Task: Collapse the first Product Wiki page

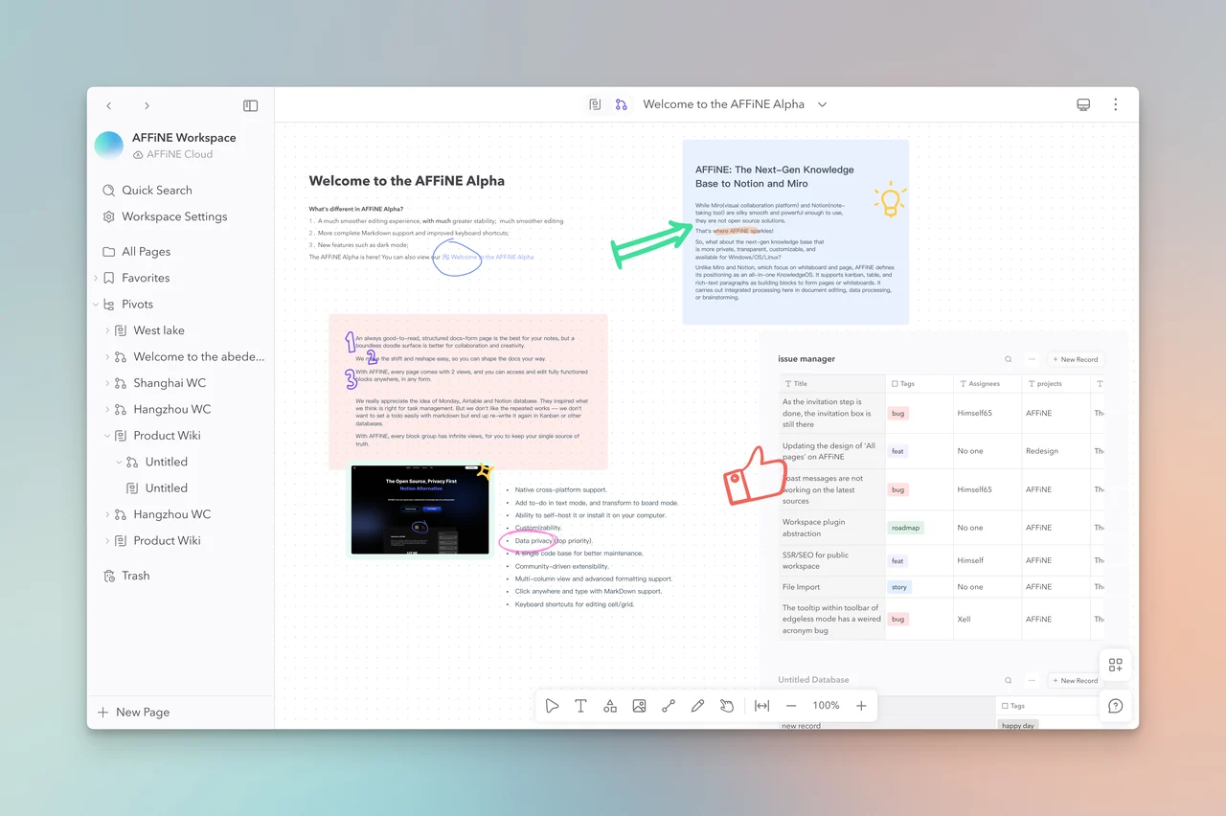Action: tap(107, 435)
